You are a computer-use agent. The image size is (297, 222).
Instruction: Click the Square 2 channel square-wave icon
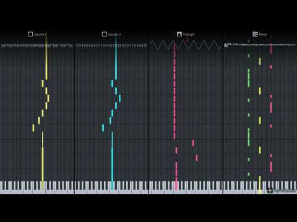[x=105, y=34]
